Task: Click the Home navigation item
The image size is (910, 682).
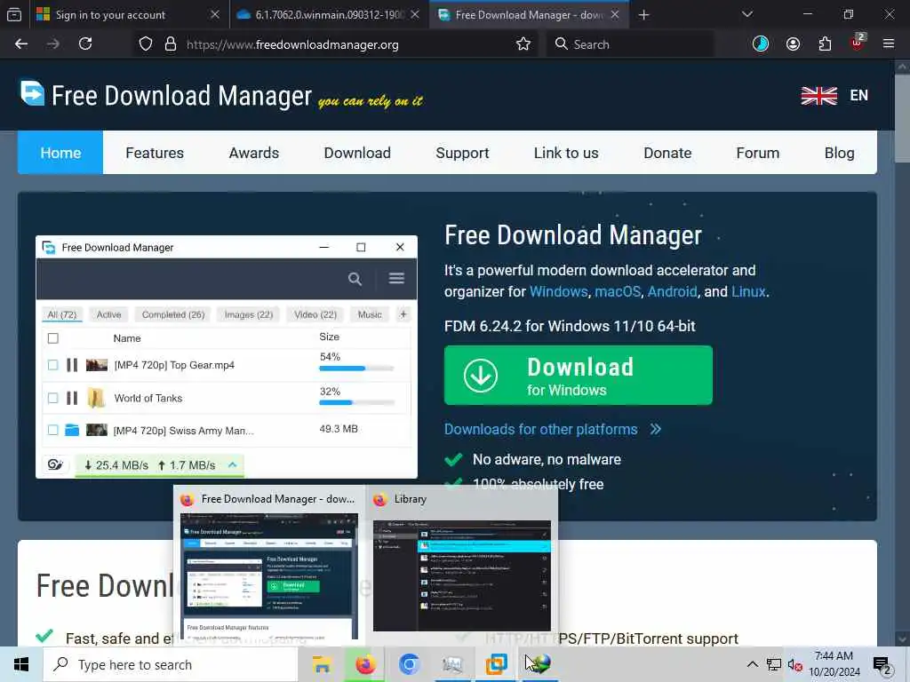Action: (x=60, y=153)
